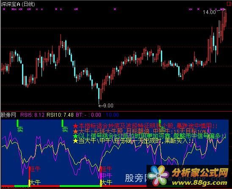Click the blue 10.00 indicator value

tap(113, 115)
